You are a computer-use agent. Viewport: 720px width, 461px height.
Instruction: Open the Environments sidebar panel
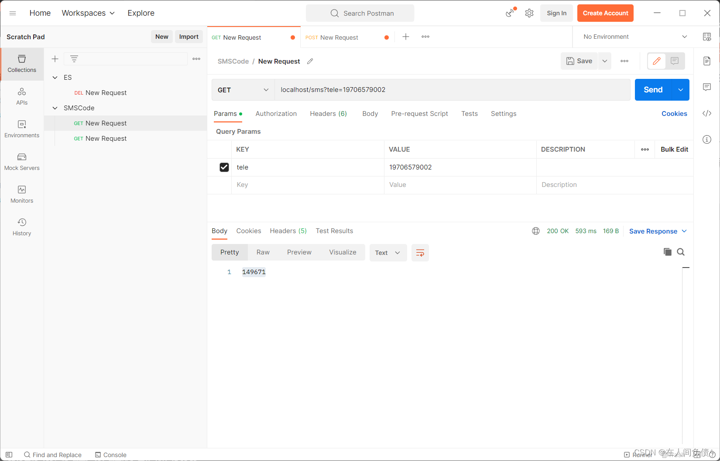coord(22,129)
